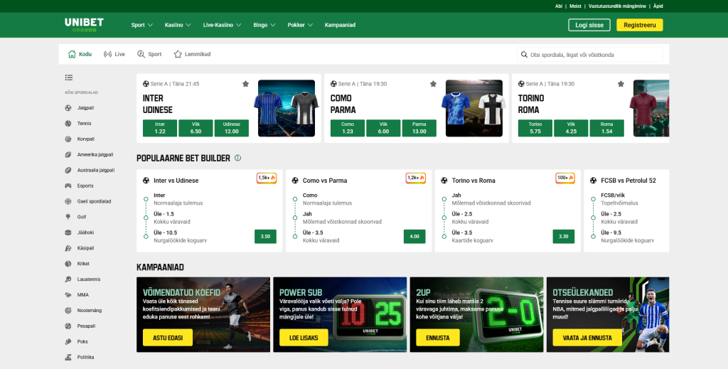Screen dimensions: 728x369
Task: Click the Ennusta button on 2UP
Action: tap(438, 338)
